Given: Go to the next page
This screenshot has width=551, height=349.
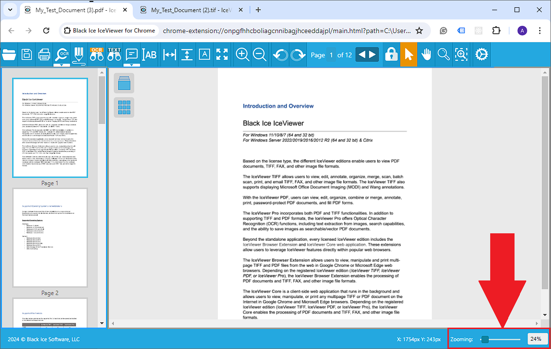Looking at the screenshot, I should click(x=373, y=54).
